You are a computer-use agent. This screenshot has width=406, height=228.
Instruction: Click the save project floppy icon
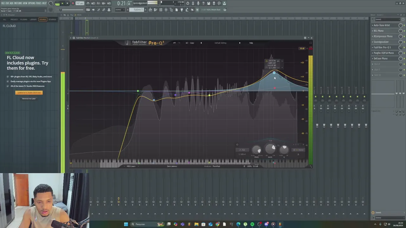click(x=208, y=3)
